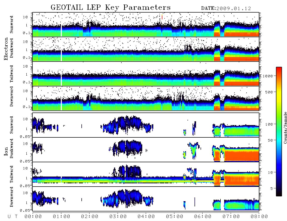Click the "03:00" time tick label
This screenshot has width=287, height=221.
click(118, 216)
